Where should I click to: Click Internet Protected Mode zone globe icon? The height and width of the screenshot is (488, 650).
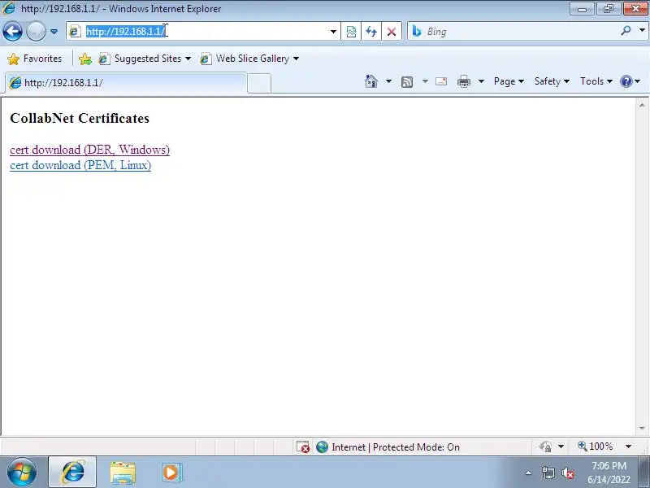322,447
